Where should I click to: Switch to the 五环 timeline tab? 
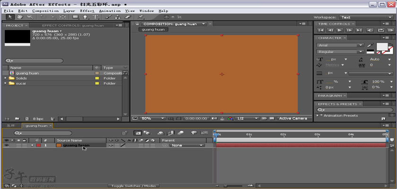coord(11,126)
